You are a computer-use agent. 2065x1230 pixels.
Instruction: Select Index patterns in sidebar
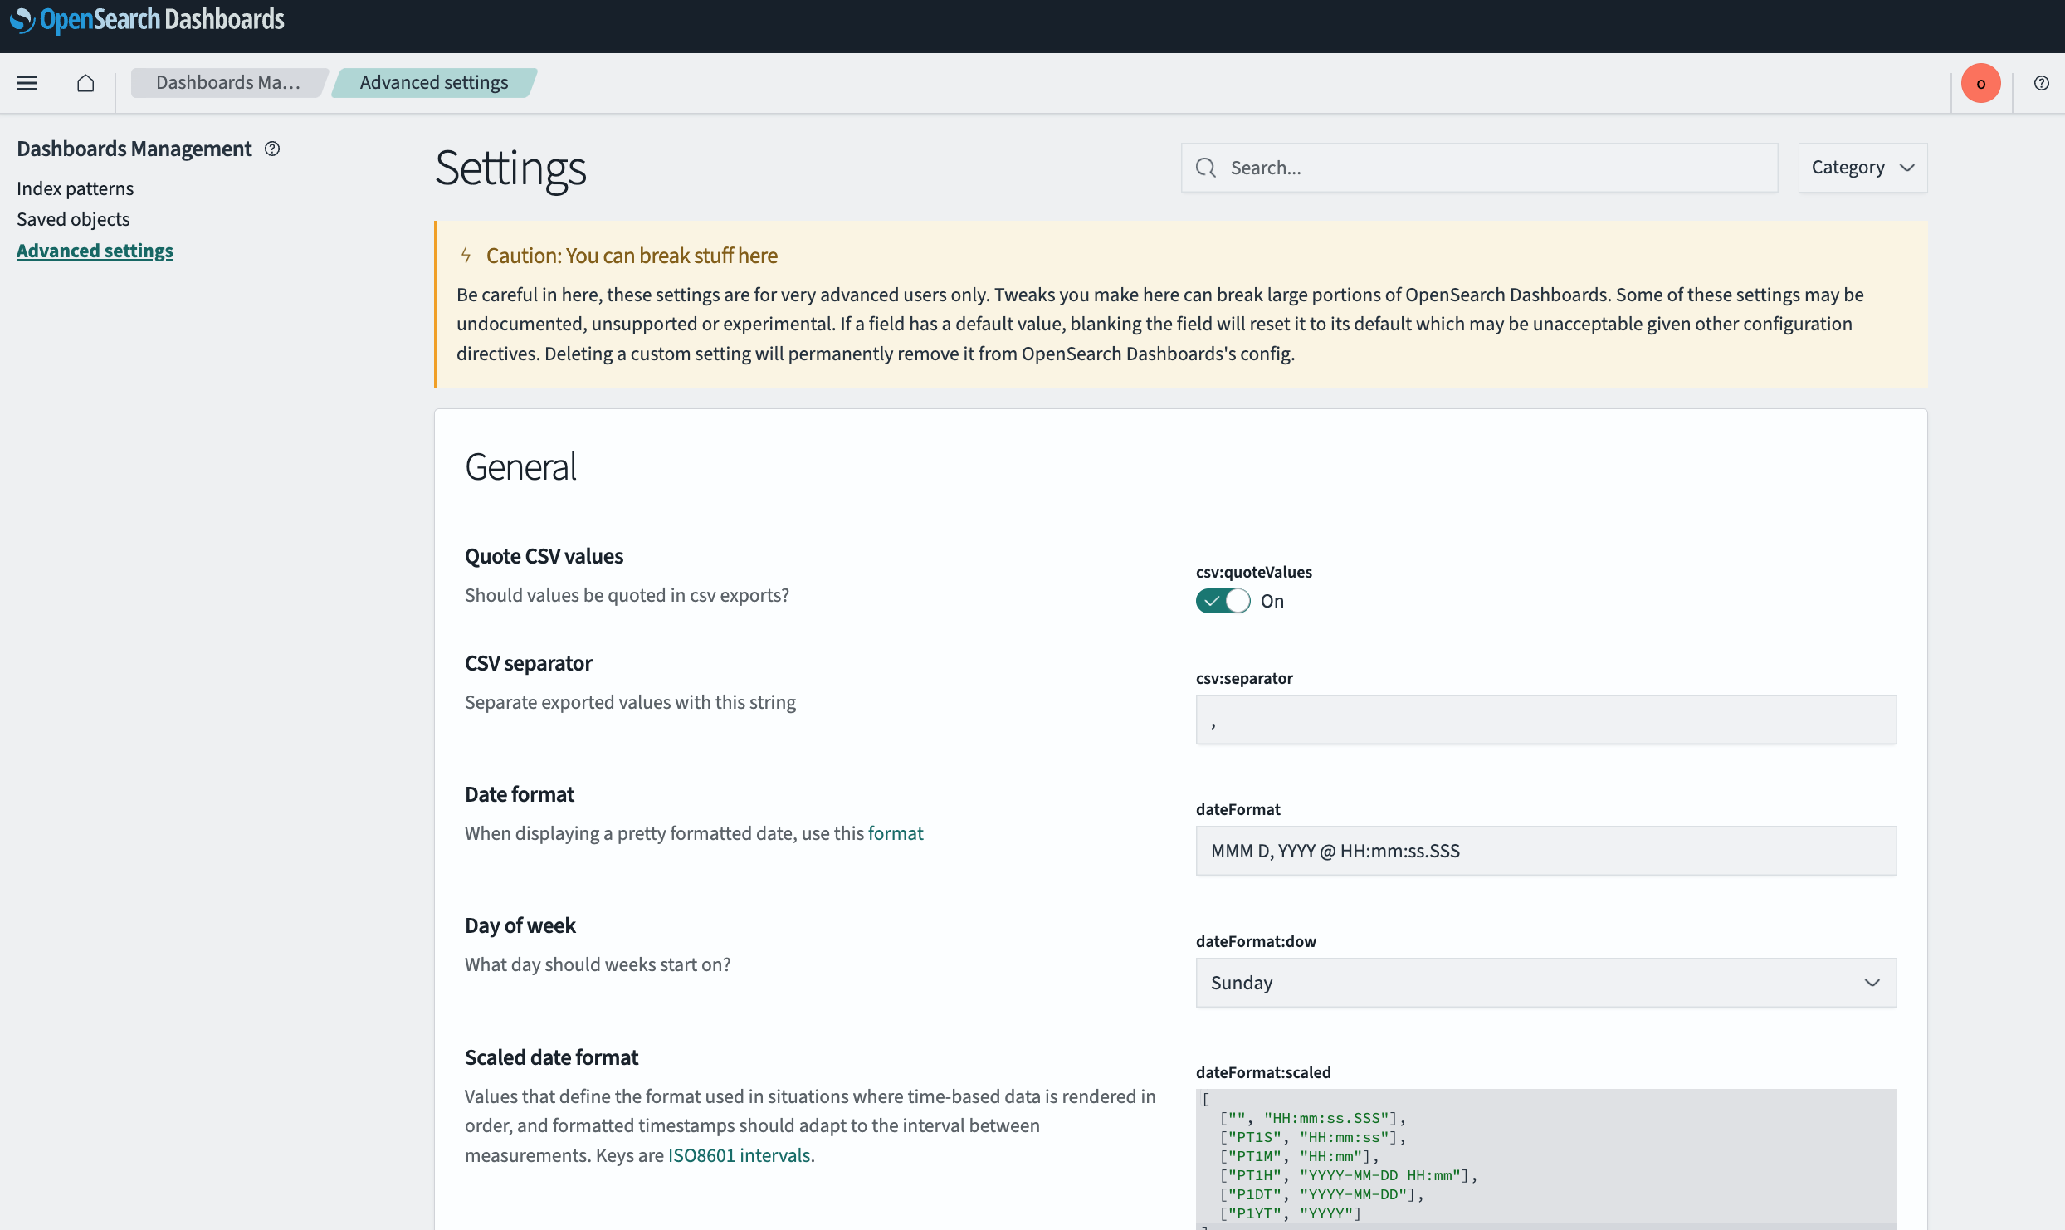75,188
